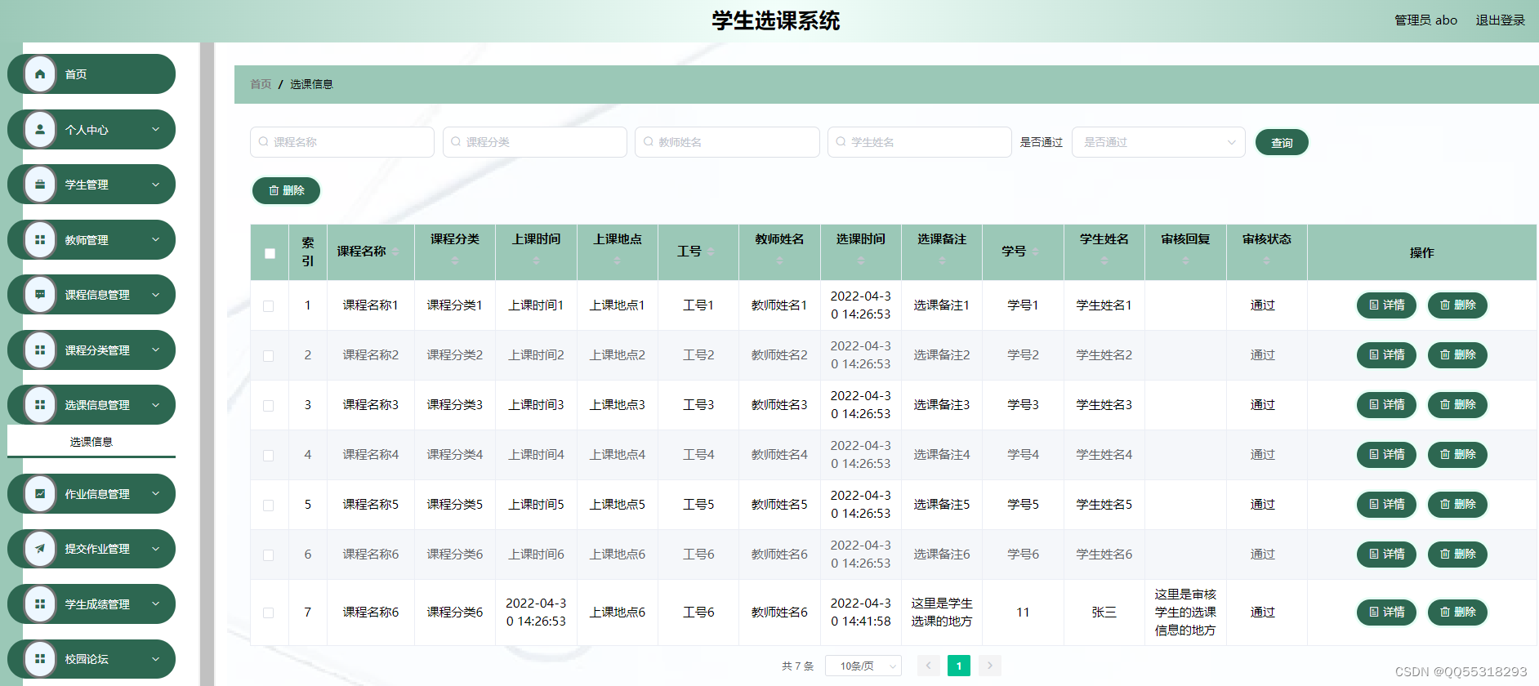Delete the 课程名称3 row
The image size is (1539, 686).
coord(1457,404)
